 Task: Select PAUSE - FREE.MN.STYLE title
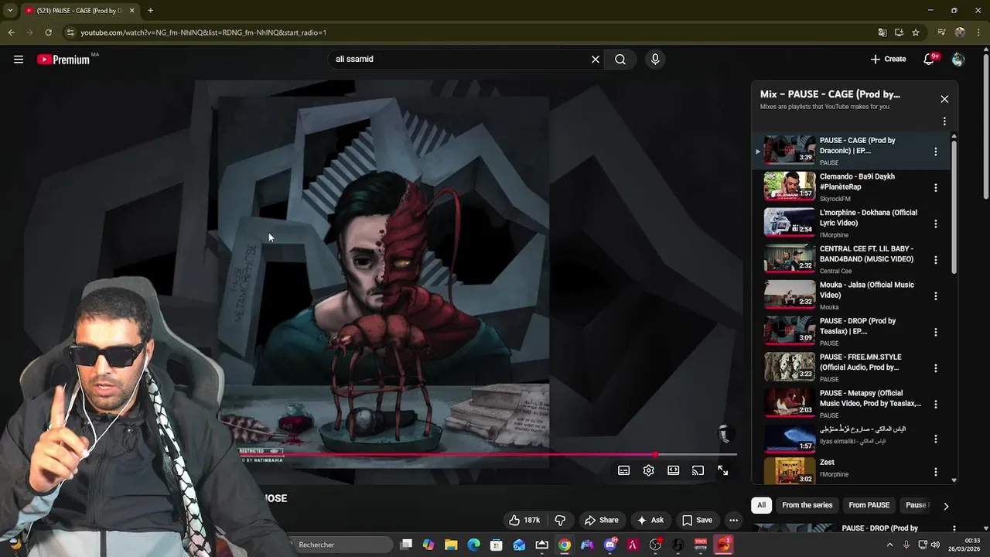pos(860,362)
